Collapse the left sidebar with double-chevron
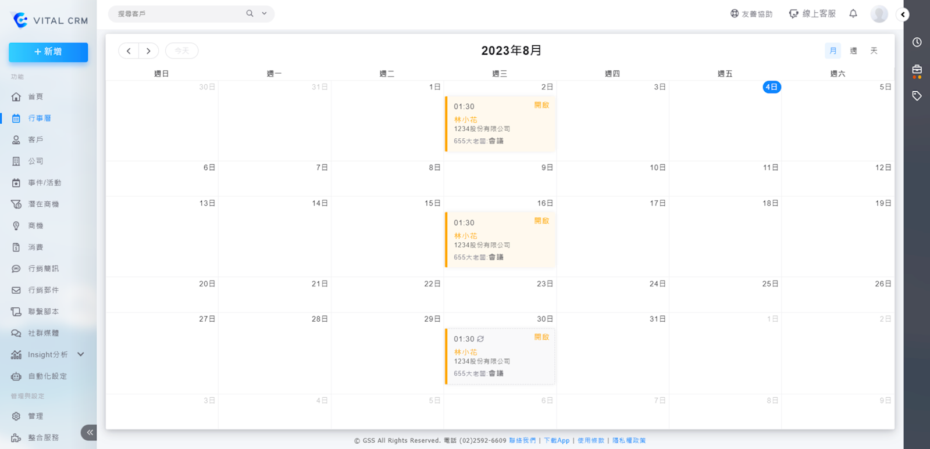 (x=90, y=432)
